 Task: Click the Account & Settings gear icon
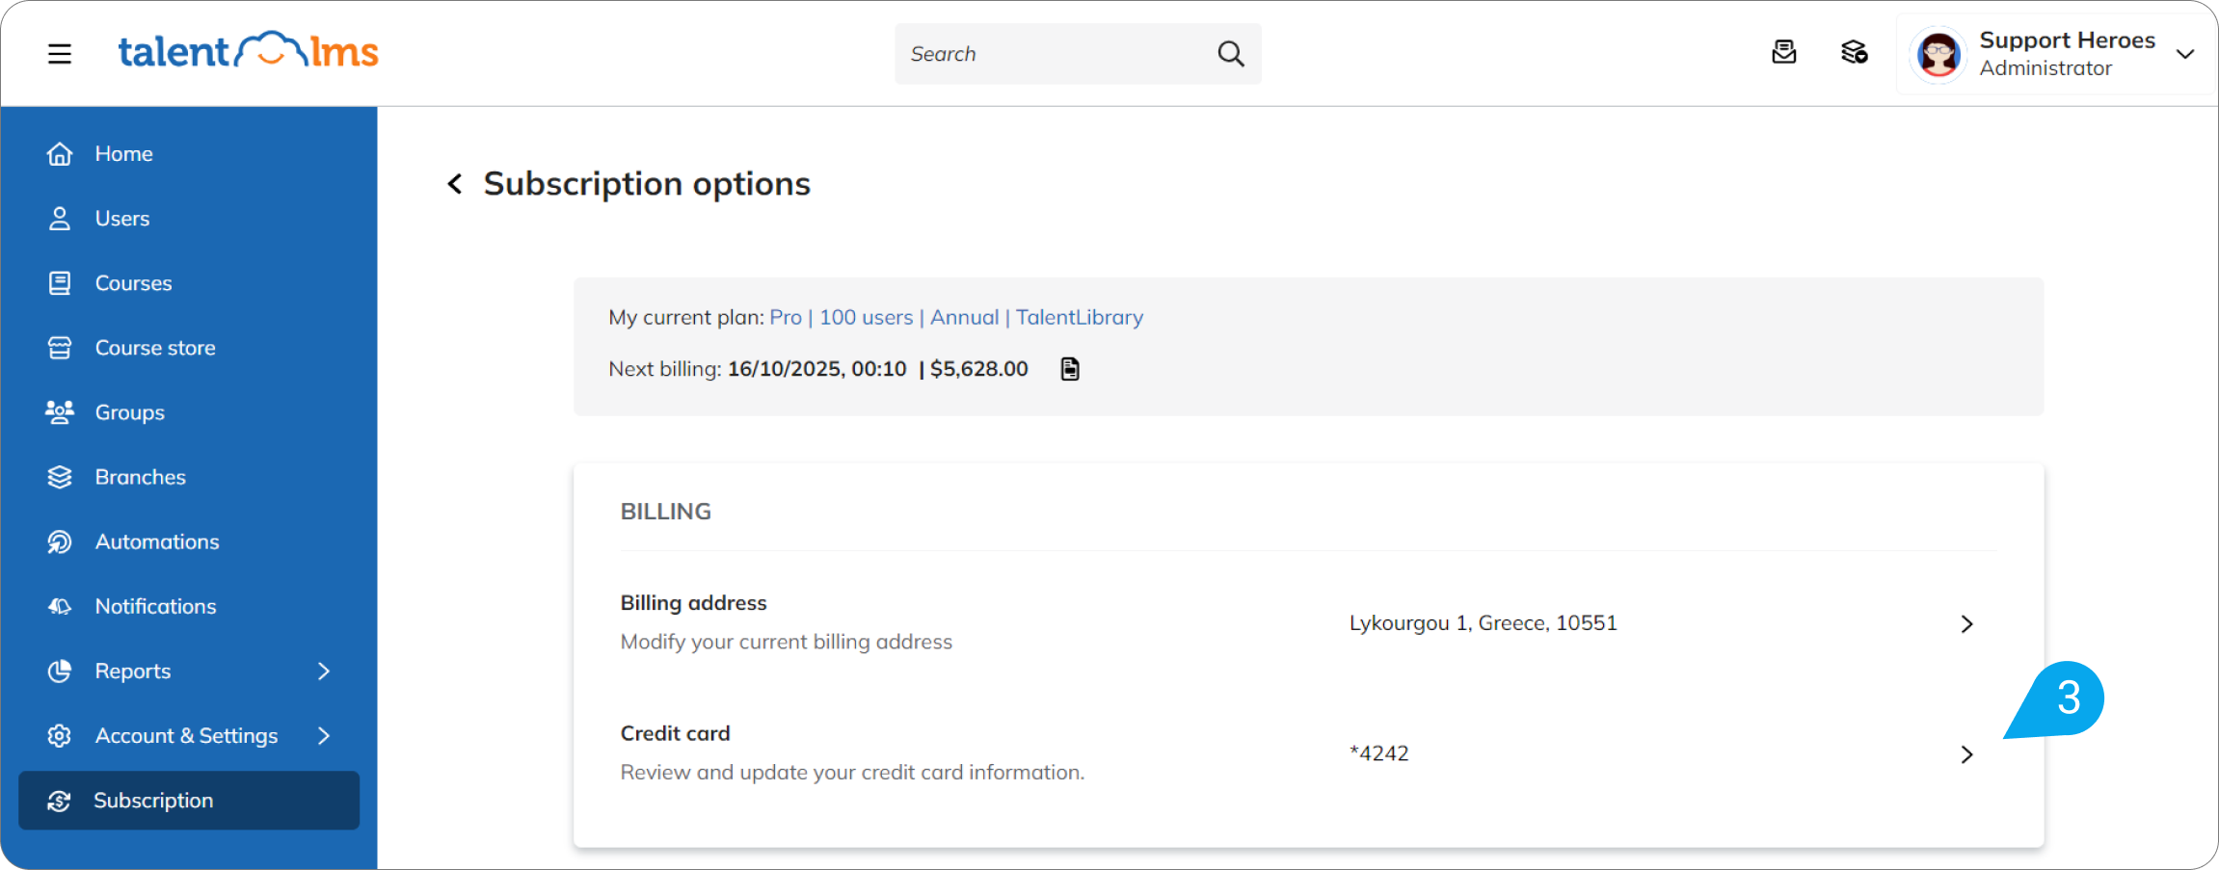[x=60, y=735]
